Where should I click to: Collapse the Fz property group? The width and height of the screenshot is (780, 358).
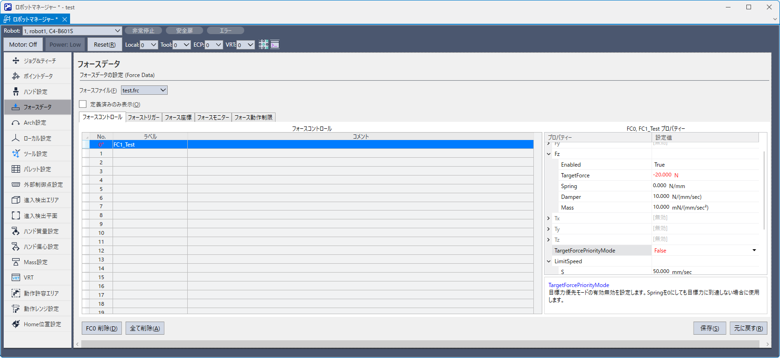(x=548, y=154)
